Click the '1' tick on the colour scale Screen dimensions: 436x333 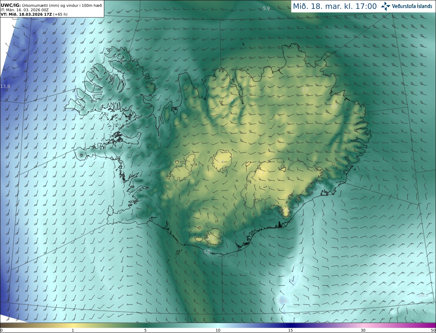73,330
